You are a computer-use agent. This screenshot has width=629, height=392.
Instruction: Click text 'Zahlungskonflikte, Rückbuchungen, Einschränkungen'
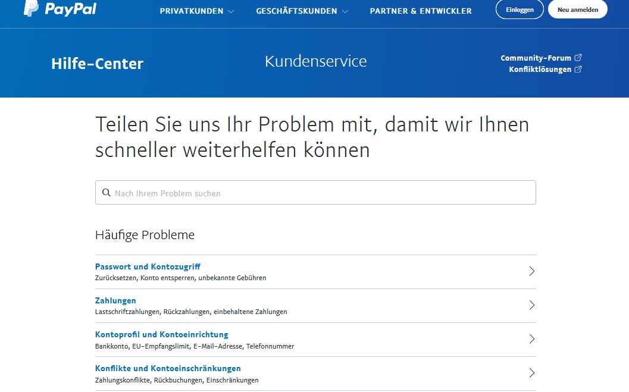point(177,380)
